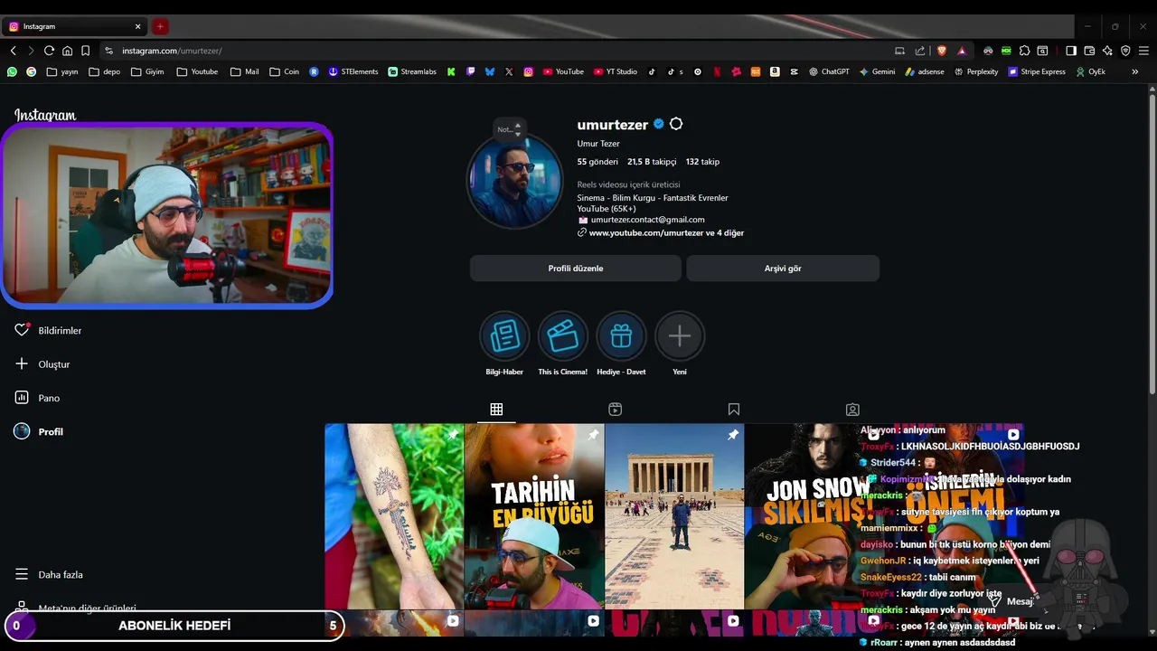
Task: Click the address bar URL
Action: [x=172, y=51]
